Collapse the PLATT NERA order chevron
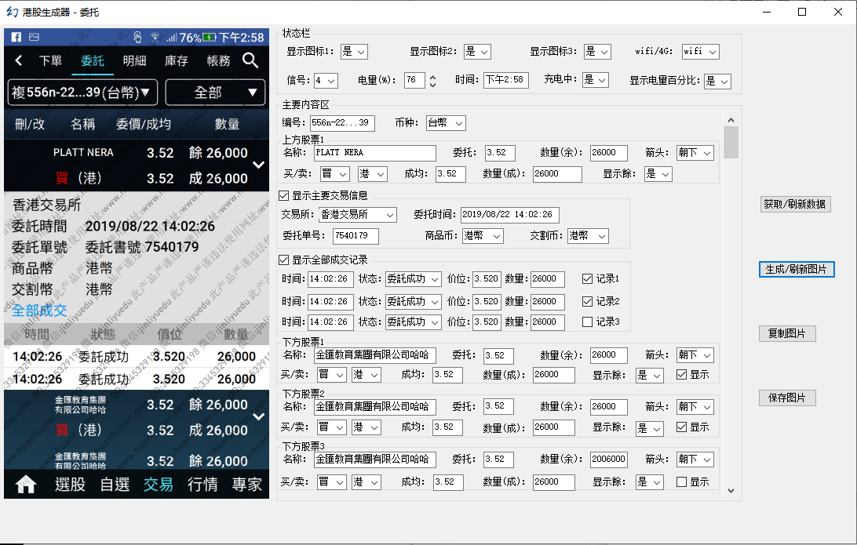The image size is (857, 545). tap(259, 165)
